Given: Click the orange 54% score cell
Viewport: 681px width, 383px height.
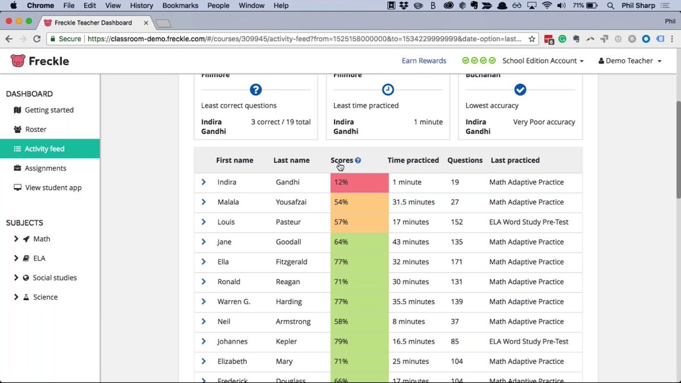Looking at the screenshot, I should [359, 202].
